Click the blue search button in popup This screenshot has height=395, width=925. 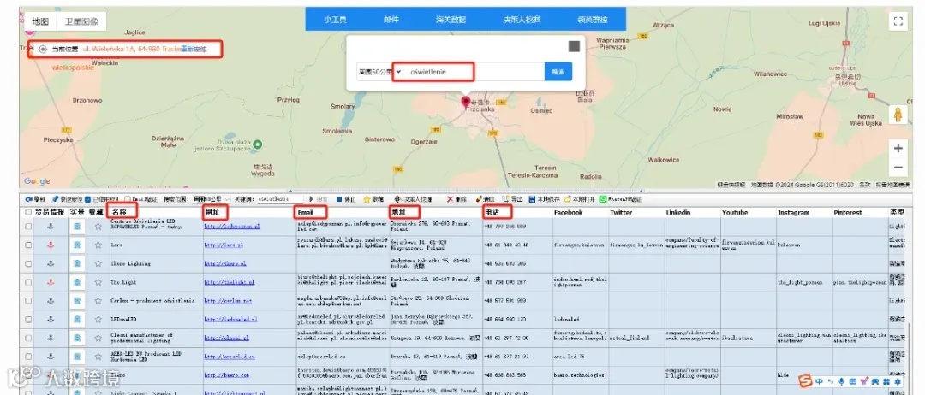[x=558, y=71]
